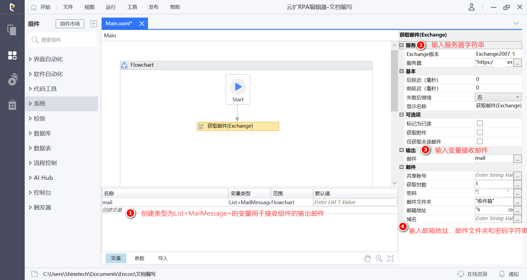Toggle the 获取附件 checkbox
Image resolution: width=527 pixels, height=280 pixels.
click(x=480, y=132)
